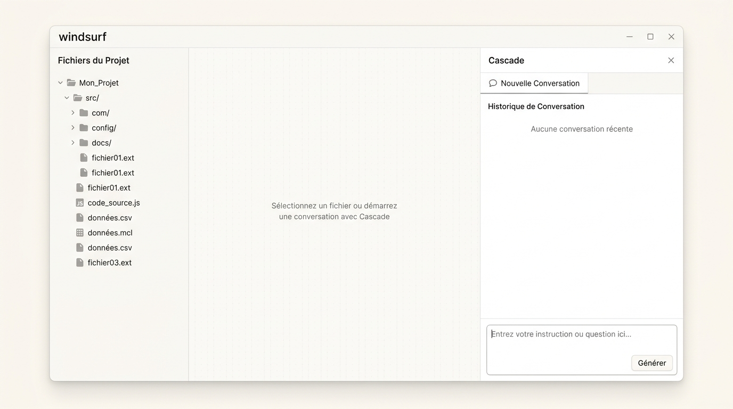The image size is (733, 409).
Task: Expand the docs/ folder chevron
Action: [73, 143]
